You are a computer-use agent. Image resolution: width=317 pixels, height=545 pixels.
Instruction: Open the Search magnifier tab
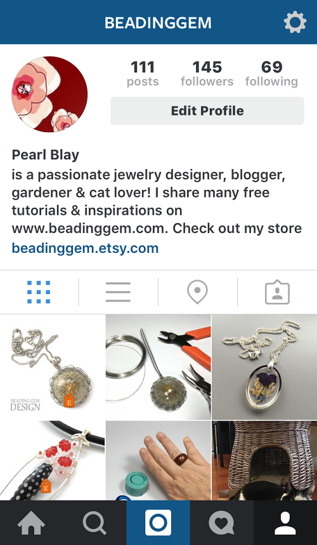[94, 523]
